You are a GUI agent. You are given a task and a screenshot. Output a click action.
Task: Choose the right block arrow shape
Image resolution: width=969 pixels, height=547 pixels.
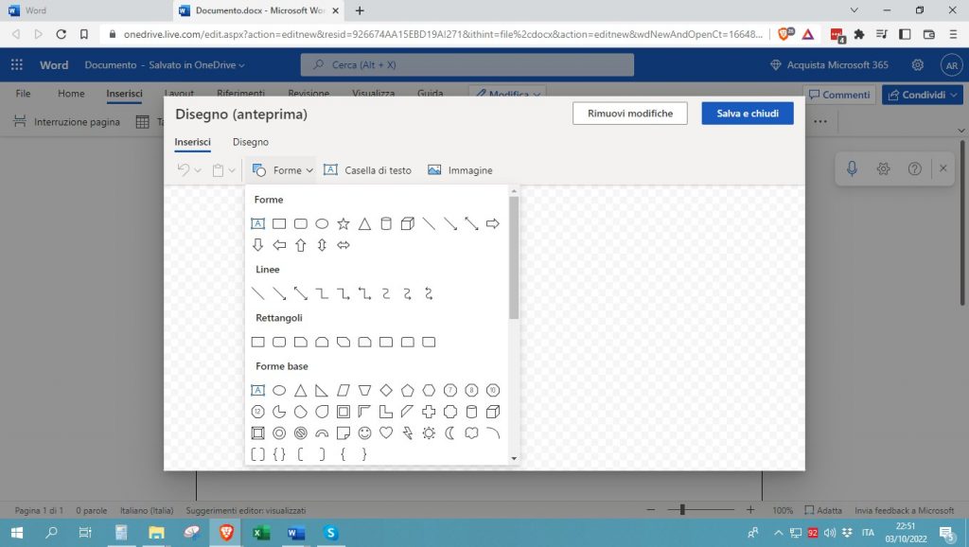coord(492,224)
